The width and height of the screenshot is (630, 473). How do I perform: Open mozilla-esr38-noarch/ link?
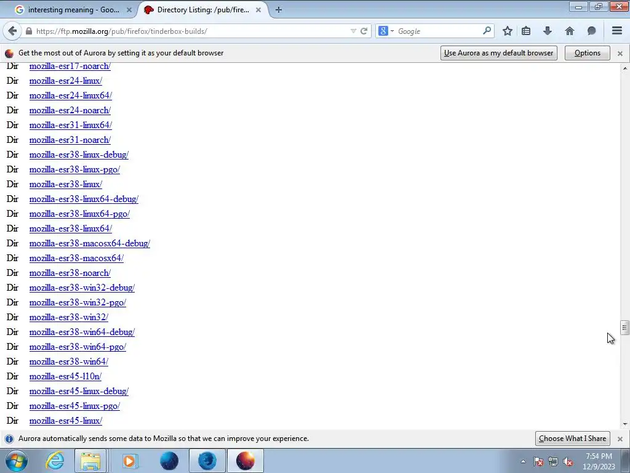[x=70, y=273]
